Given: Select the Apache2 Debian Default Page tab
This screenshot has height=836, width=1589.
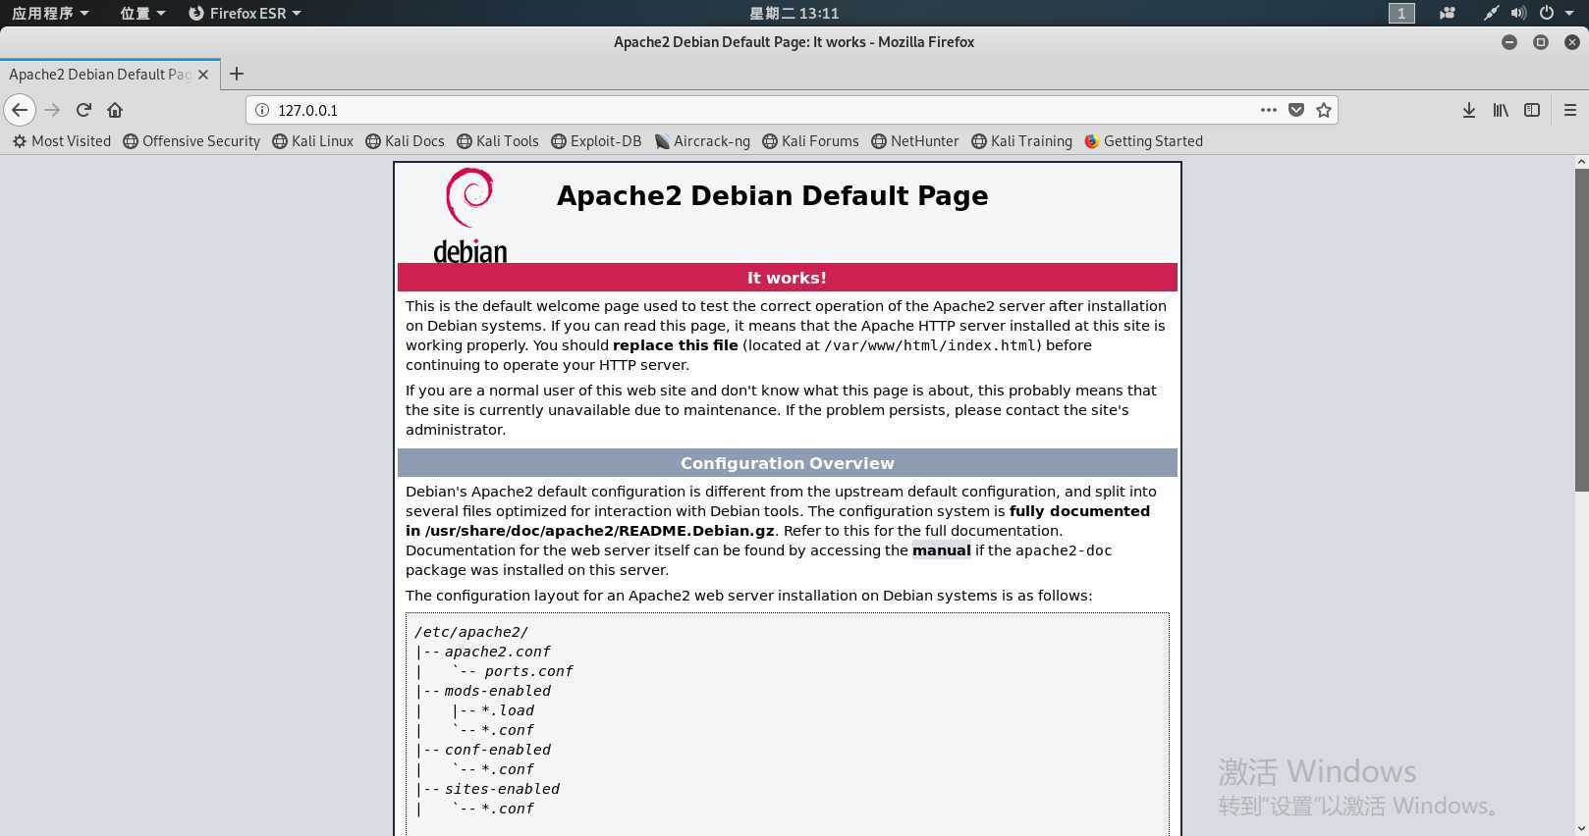Looking at the screenshot, I should (108, 74).
